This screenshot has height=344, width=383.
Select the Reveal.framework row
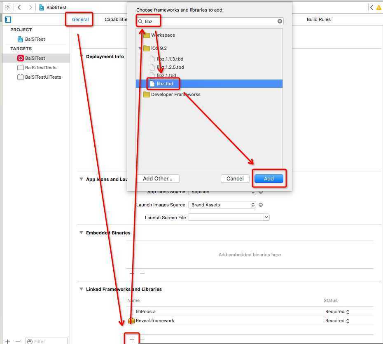(x=251, y=321)
